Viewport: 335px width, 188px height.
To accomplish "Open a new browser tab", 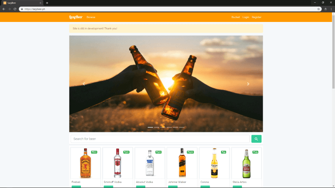I will point(47,3).
